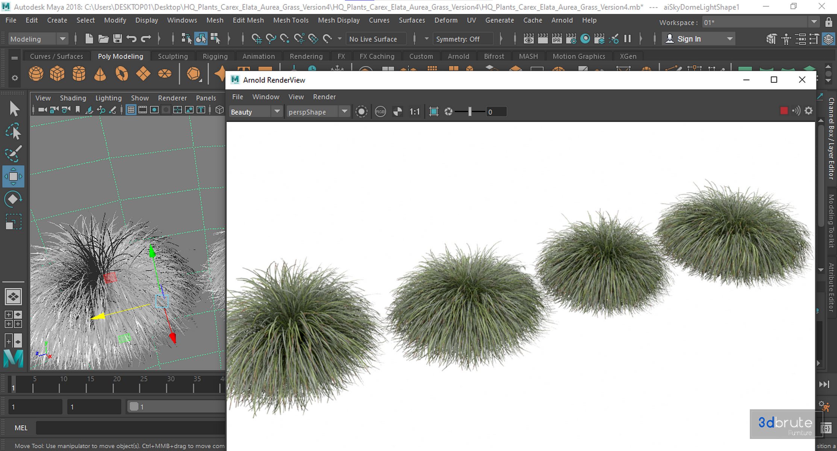Screen dimensions: 837x451
Task: Select the Rotate tool
Action: click(13, 199)
